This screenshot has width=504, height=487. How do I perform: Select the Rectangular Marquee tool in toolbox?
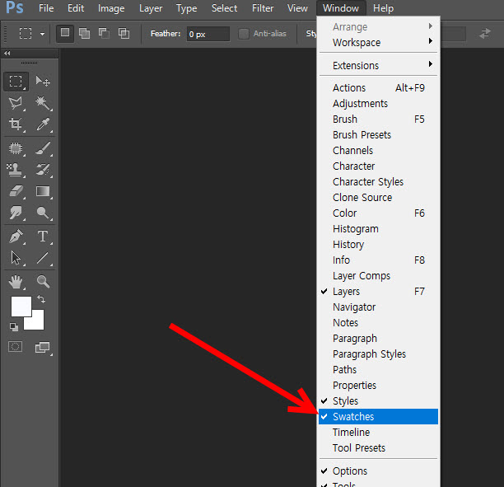point(16,82)
